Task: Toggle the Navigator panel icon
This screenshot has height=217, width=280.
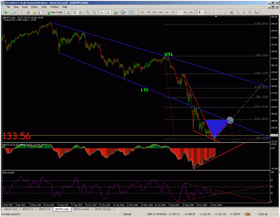Action: (34, 13)
